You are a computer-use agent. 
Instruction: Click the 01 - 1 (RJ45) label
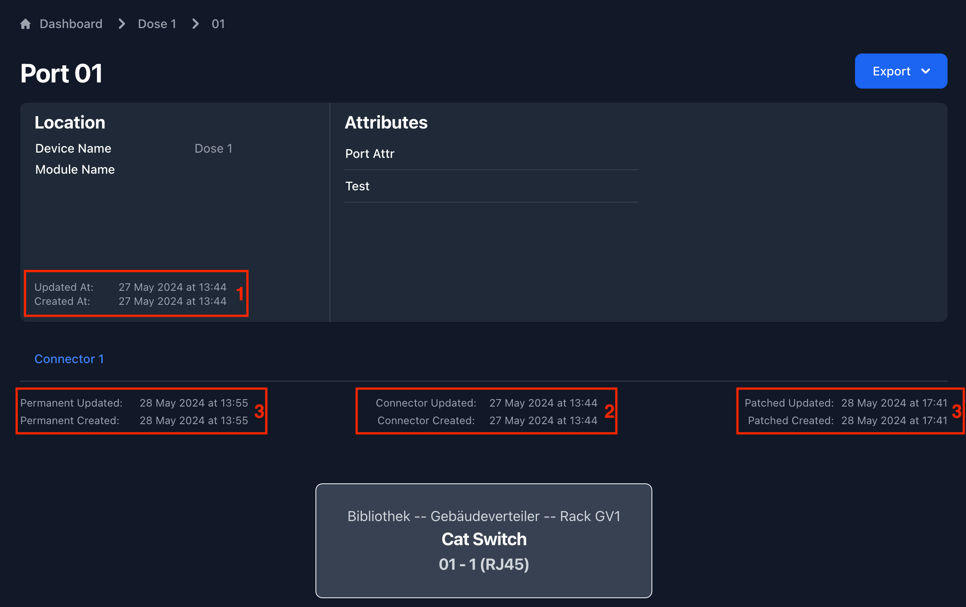click(483, 564)
